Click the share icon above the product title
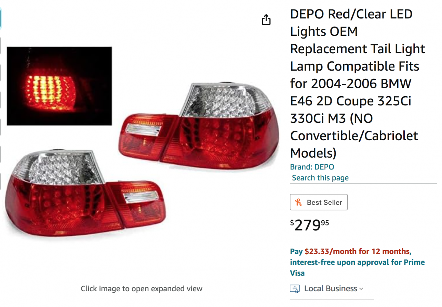This screenshot has width=442, height=307. pos(266,20)
